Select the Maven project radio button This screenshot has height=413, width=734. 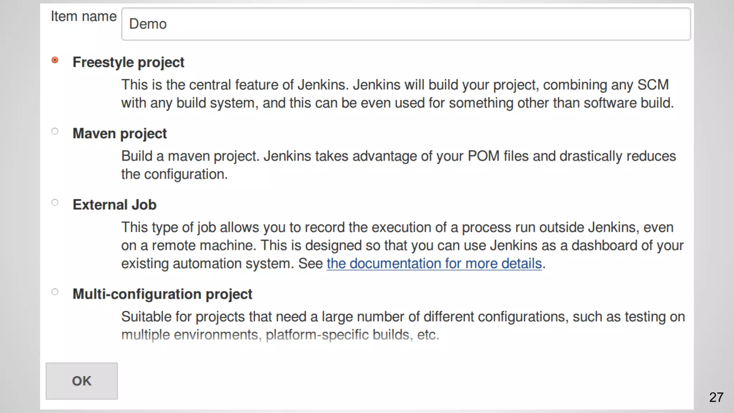pyautogui.click(x=55, y=131)
